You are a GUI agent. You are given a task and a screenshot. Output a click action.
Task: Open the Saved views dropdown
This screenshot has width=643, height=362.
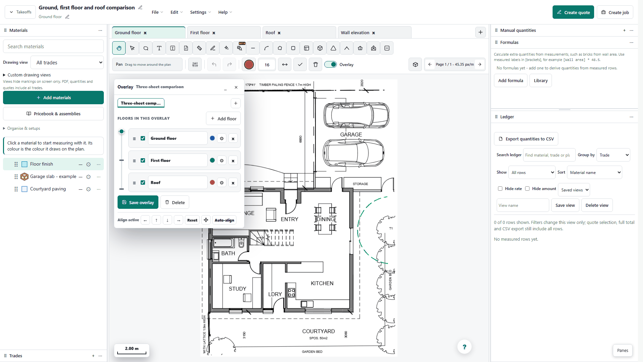[x=574, y=190]
